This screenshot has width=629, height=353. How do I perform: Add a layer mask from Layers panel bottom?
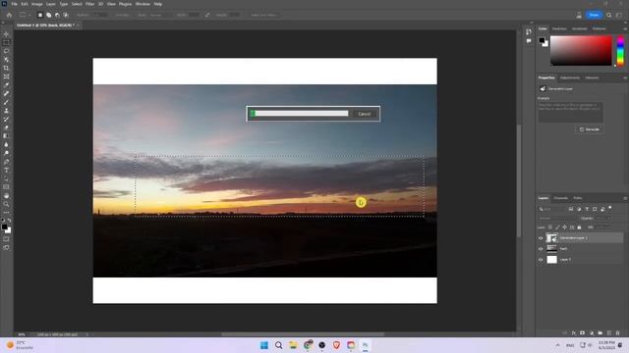pyautogui.click(x=582, y=333)
